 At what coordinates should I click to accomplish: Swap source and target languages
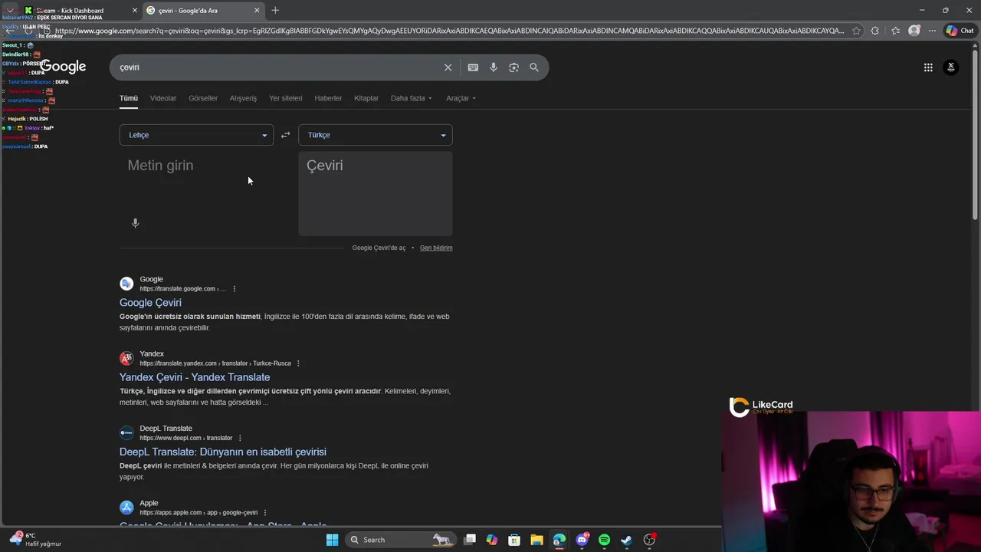285,135
